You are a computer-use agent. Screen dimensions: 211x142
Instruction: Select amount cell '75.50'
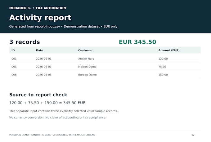click(x=162, y=67)
